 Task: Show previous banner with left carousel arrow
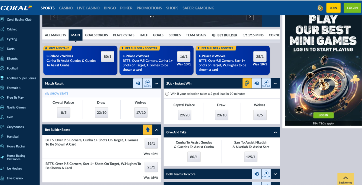click(54, 17)
